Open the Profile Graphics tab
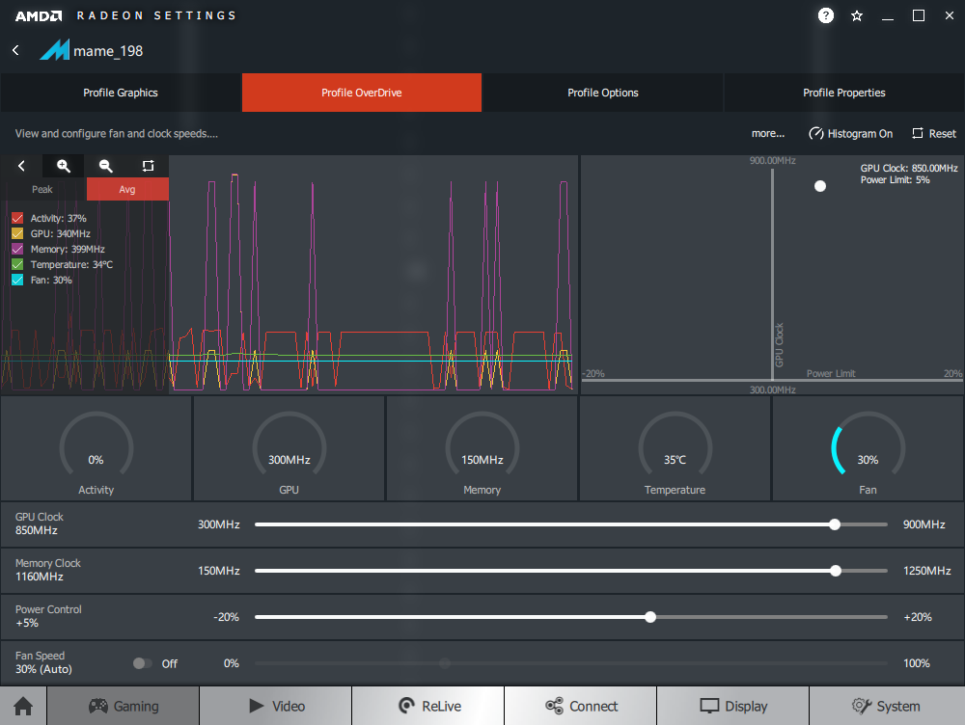Screen dimensions: 965x725 tap(121, 93)
